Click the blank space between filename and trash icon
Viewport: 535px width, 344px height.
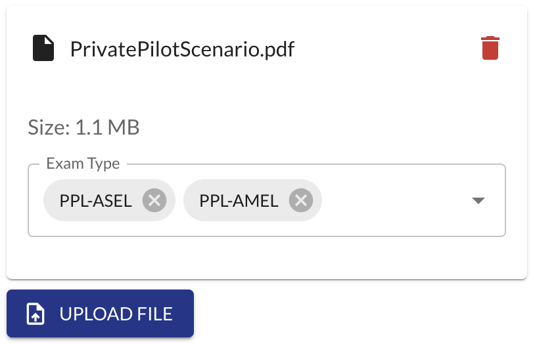pyautogui.click(x=388, y=49)
